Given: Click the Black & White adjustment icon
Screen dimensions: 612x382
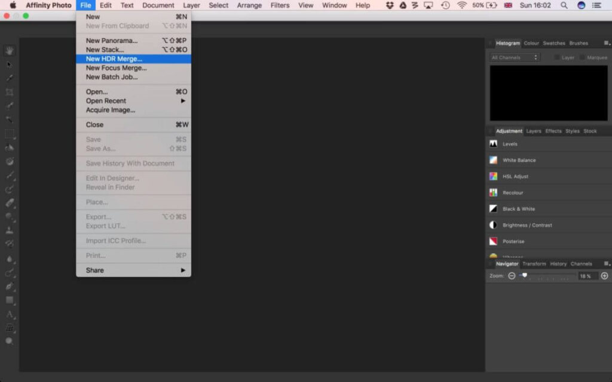Looking at the screenshot, I should [493, 209].
